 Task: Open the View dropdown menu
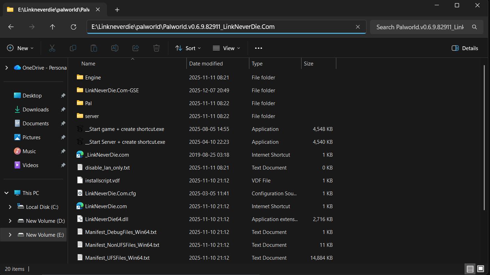226,48
